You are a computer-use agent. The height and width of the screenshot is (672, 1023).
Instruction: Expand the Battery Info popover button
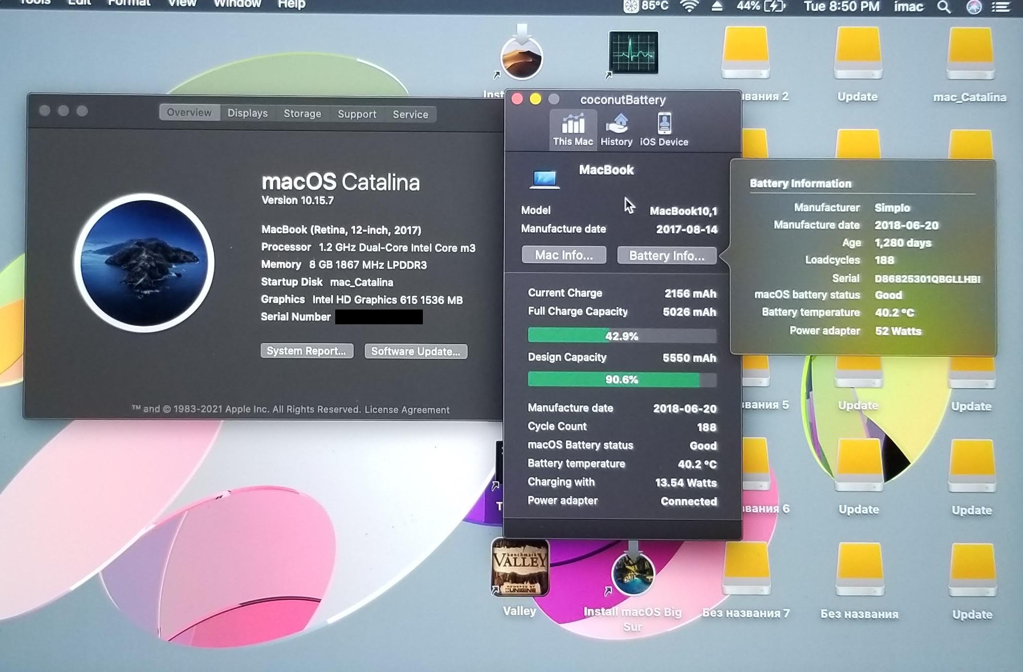(666, 256)
